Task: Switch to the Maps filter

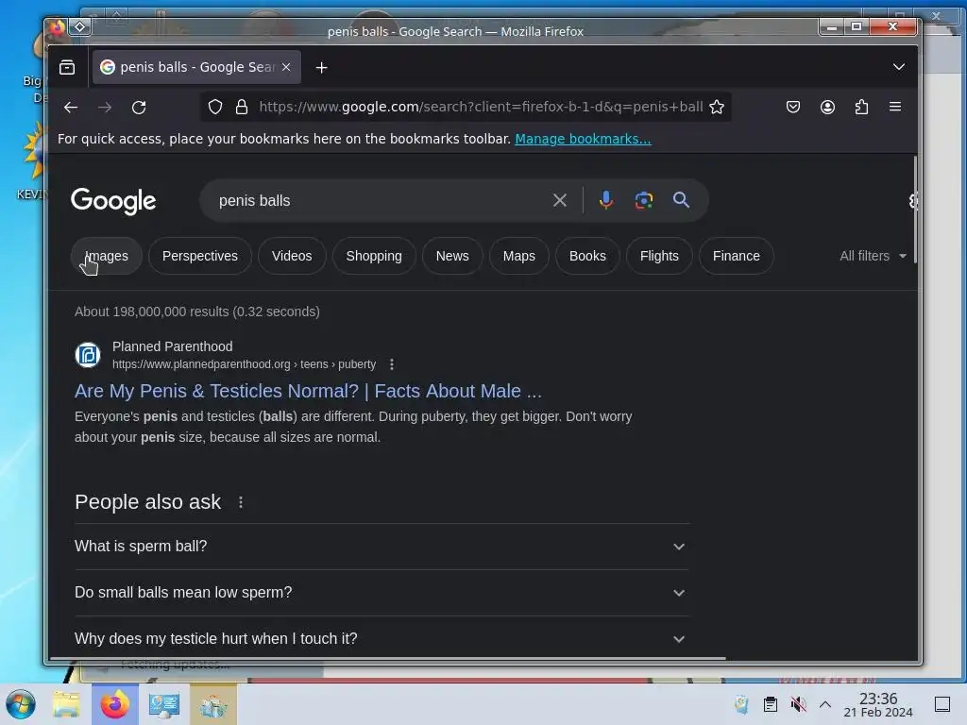Action: (518, 256)
